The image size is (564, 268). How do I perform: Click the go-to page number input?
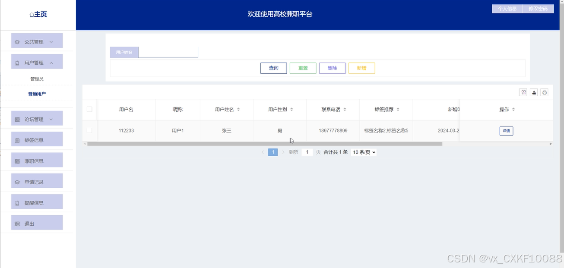(307, 152)
